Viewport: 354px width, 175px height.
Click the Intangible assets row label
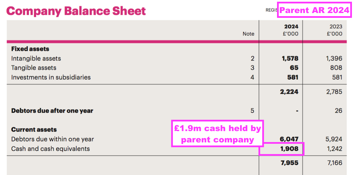point(36,59)
